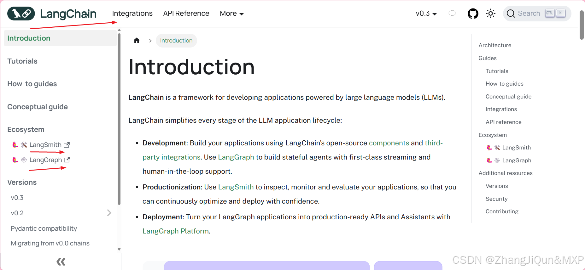Viewport: 585px width, 270px height.
Task: Click the page vertical scrollbar thumb
Action: 582,25
